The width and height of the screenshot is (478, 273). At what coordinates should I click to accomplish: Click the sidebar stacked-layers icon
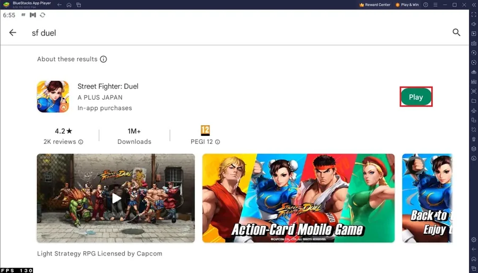pyautogui.click(x=473, y=149)
